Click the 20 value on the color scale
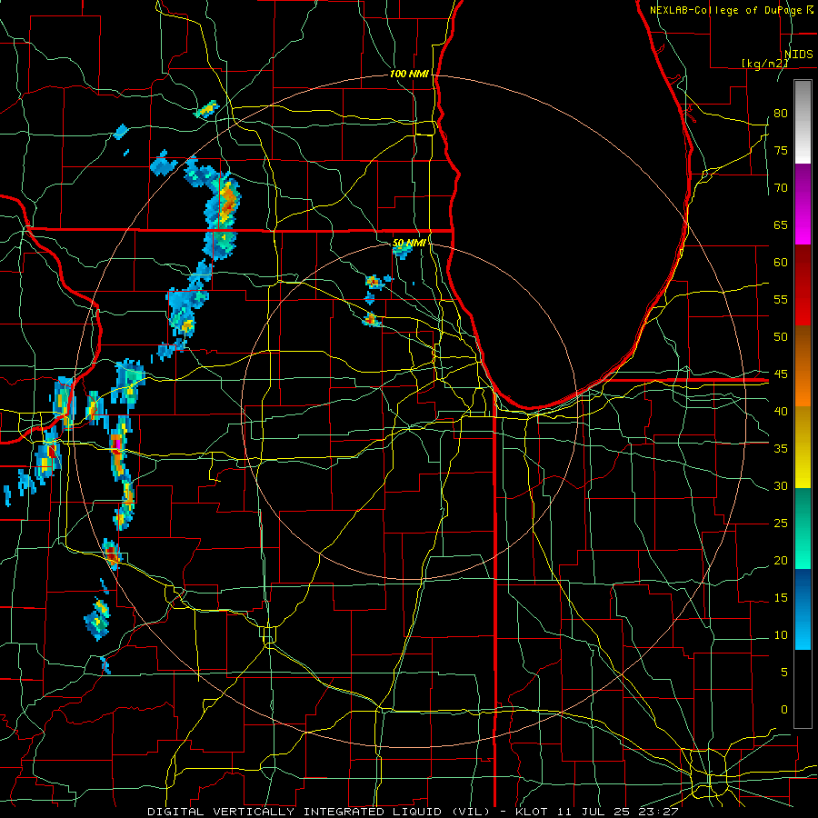Image resolution: width=818 pixels, height=818 pixels. point(781,560)
